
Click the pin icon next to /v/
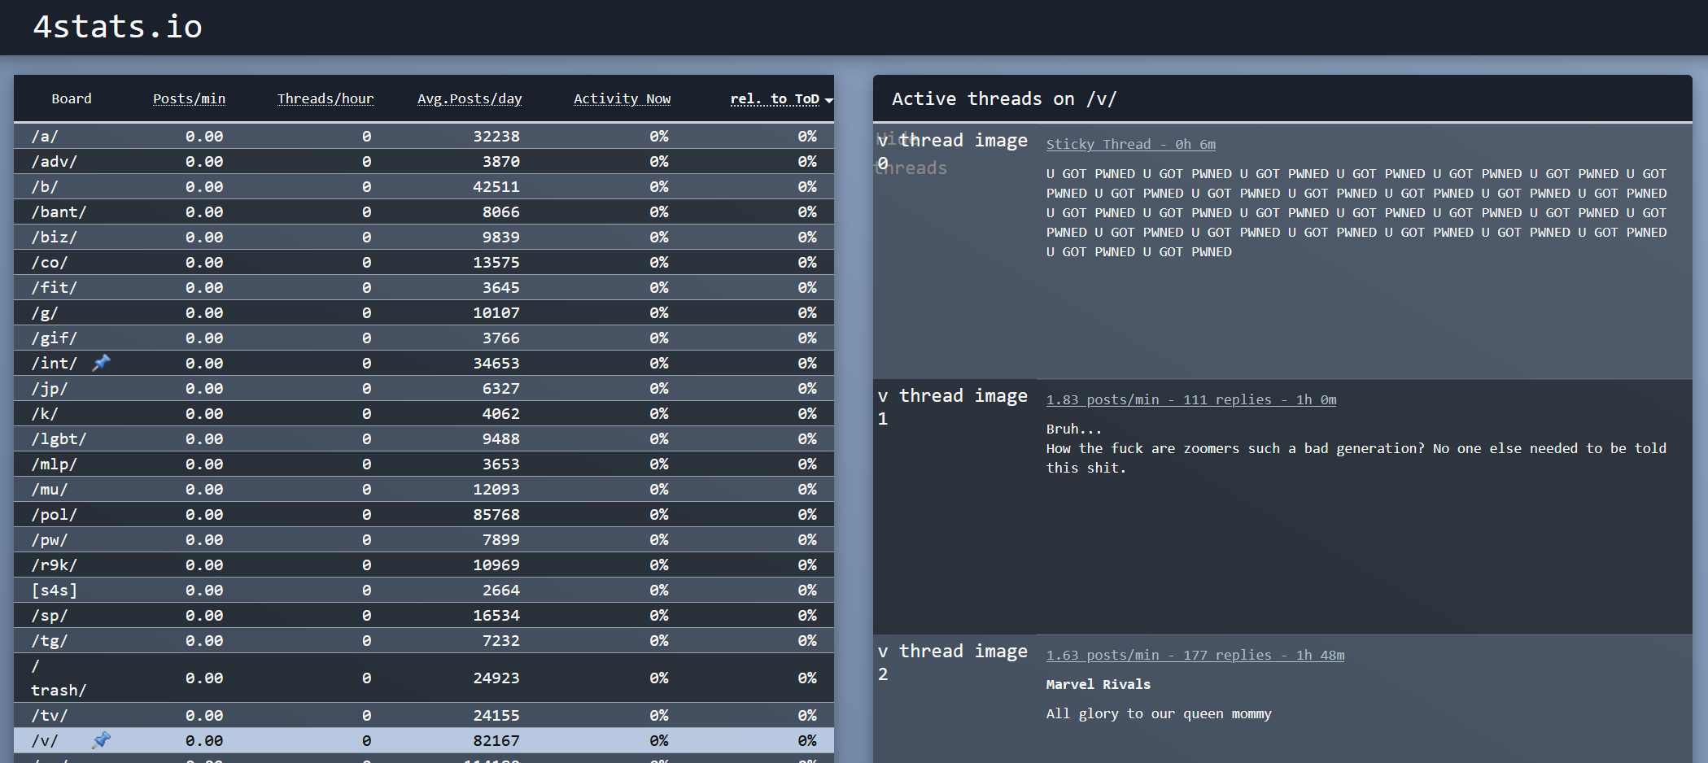(101, 740)
